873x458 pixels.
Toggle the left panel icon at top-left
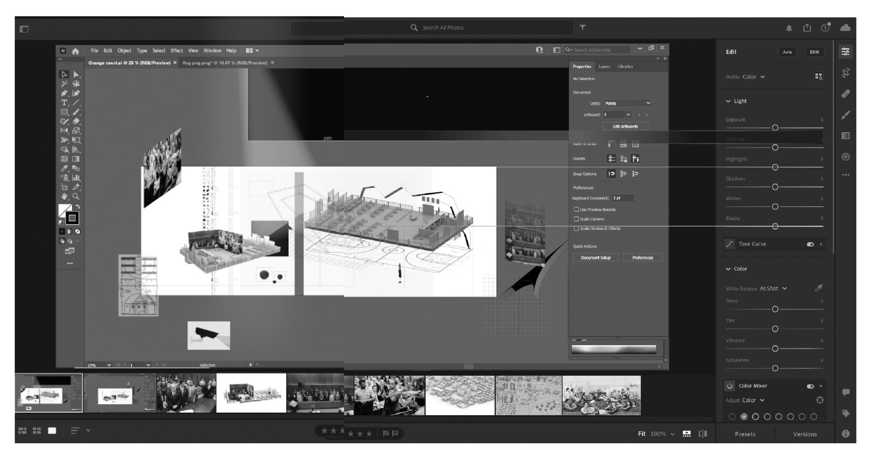click(24, 29)
